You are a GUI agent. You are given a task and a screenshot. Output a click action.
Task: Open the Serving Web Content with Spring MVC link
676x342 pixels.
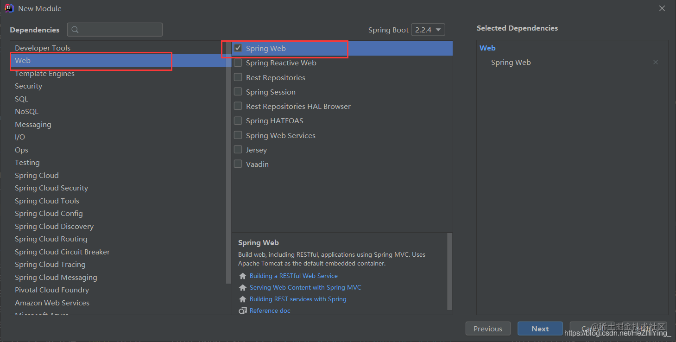pyautogui.click(x=305, y=287)
